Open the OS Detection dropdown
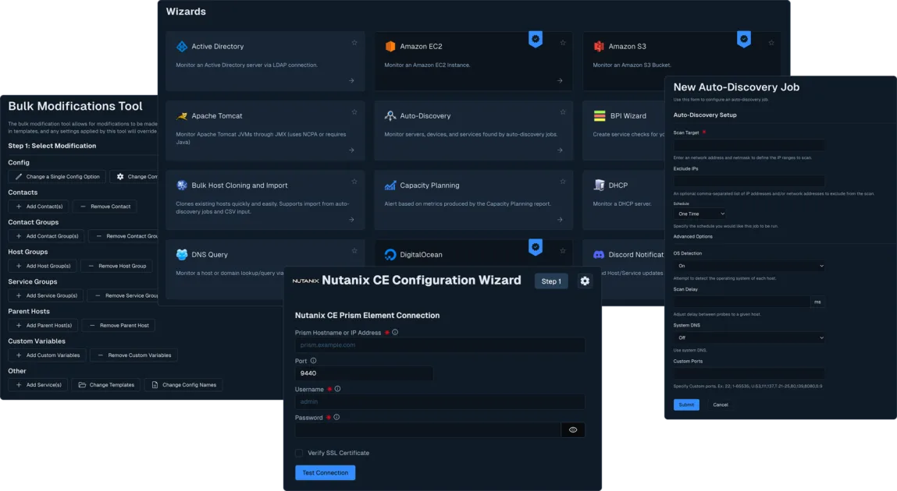The height and width of the screenshot is (491, 897). (749, 266)
